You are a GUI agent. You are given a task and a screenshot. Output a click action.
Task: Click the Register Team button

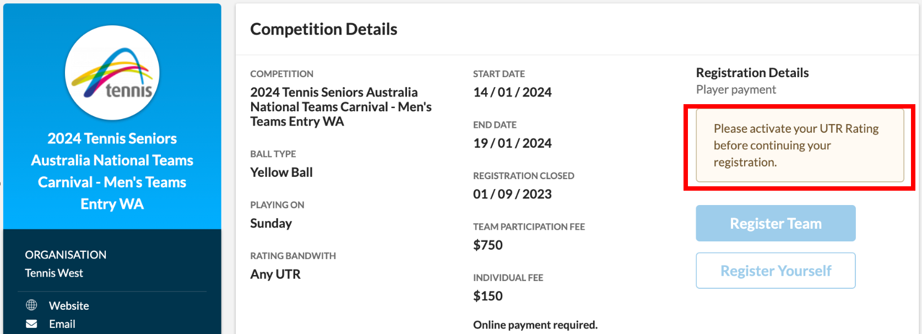point(775,223)
